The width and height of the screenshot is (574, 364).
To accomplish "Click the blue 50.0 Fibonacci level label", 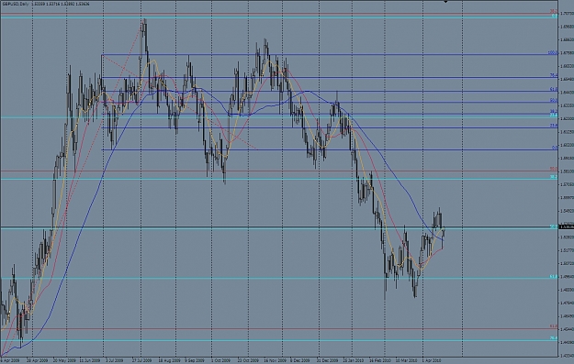I will [x=554, y=100].
